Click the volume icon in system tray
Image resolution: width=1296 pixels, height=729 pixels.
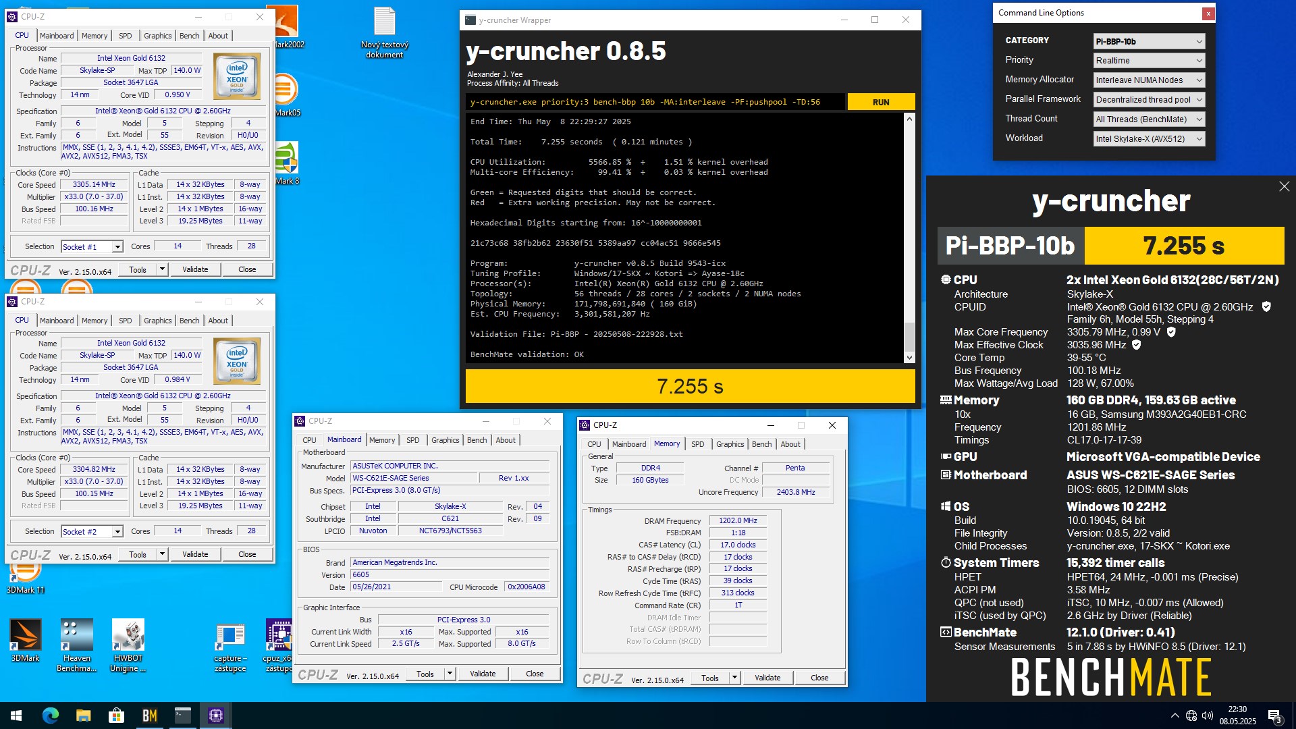[1208, 715]
